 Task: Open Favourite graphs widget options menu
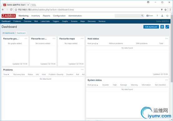26,39
